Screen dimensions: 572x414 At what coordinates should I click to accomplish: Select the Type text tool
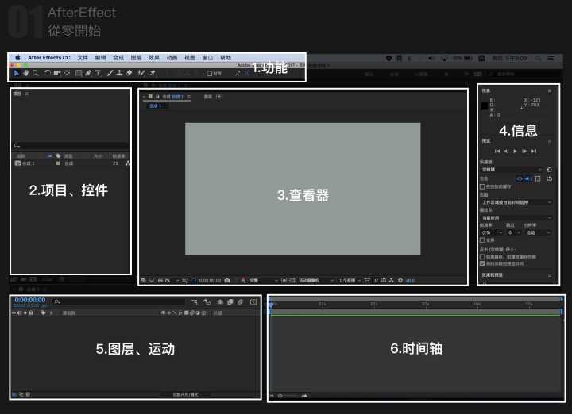[98, 73]
